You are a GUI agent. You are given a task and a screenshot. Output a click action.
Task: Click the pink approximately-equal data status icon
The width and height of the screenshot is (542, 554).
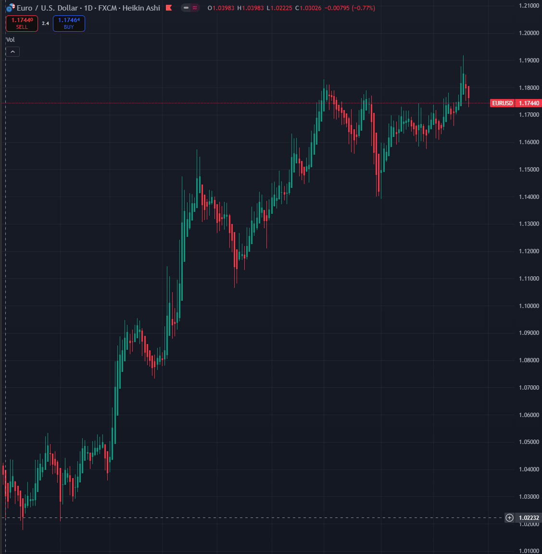pos(195,8)
